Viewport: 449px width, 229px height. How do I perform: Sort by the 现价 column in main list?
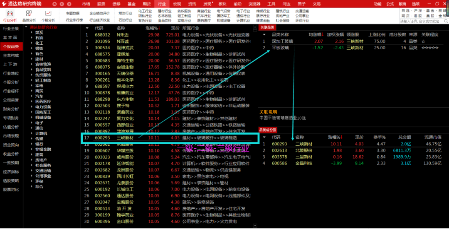175,28
